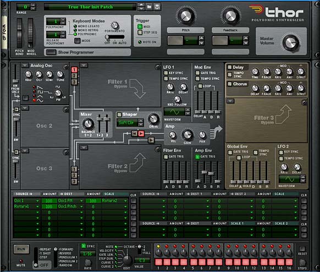320x272 pixels.
Task: Open the Filter 2 type dropdown
Action: (84, 148)
